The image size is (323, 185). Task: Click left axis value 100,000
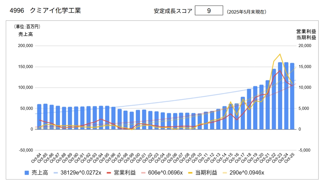click(x=26, y=87)
